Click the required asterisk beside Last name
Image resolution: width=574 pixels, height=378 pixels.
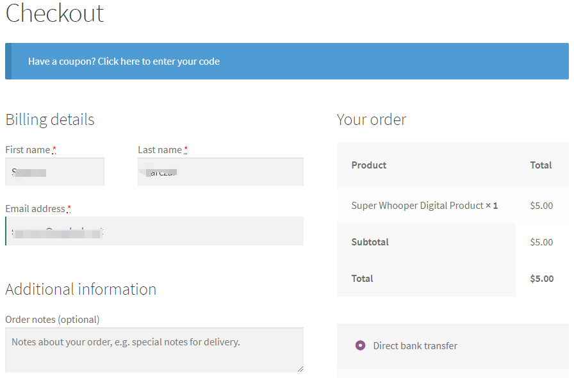tap(186, 150)
